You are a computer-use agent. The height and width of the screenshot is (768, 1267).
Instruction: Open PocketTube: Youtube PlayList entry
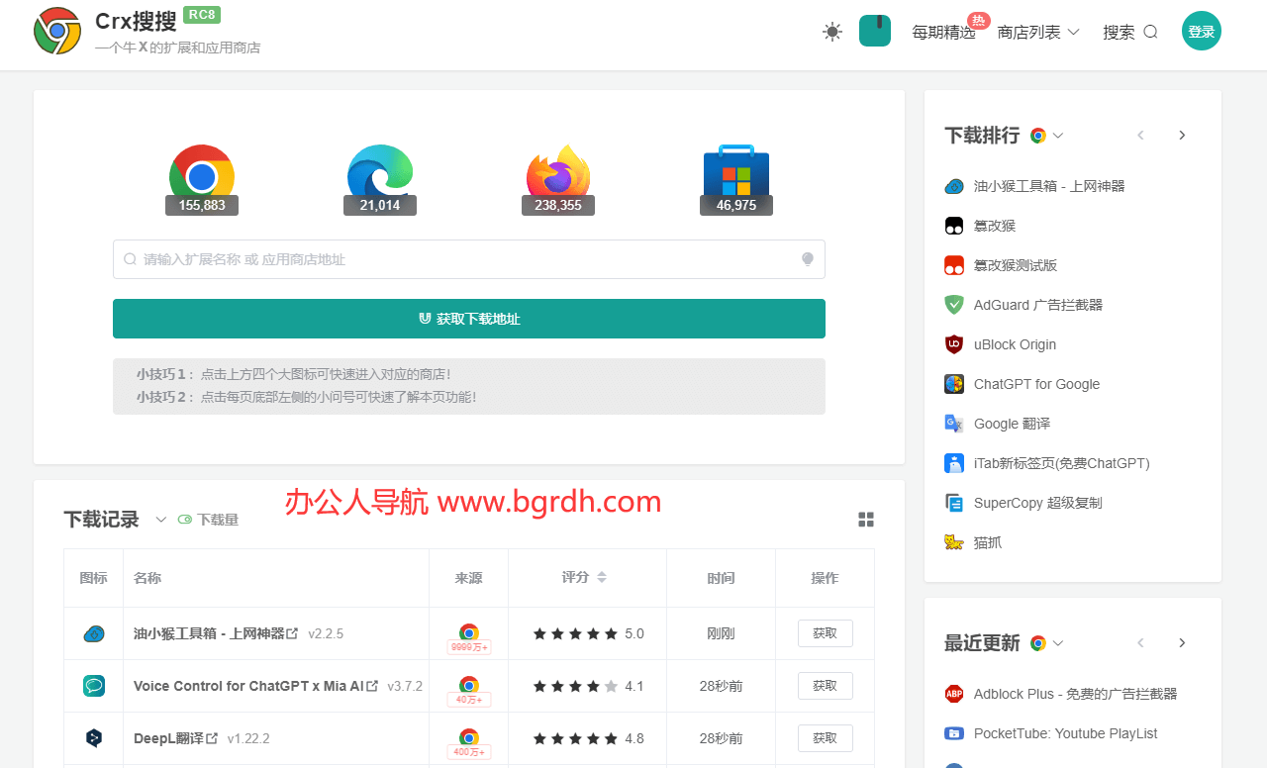click(x=1065, y=733)
